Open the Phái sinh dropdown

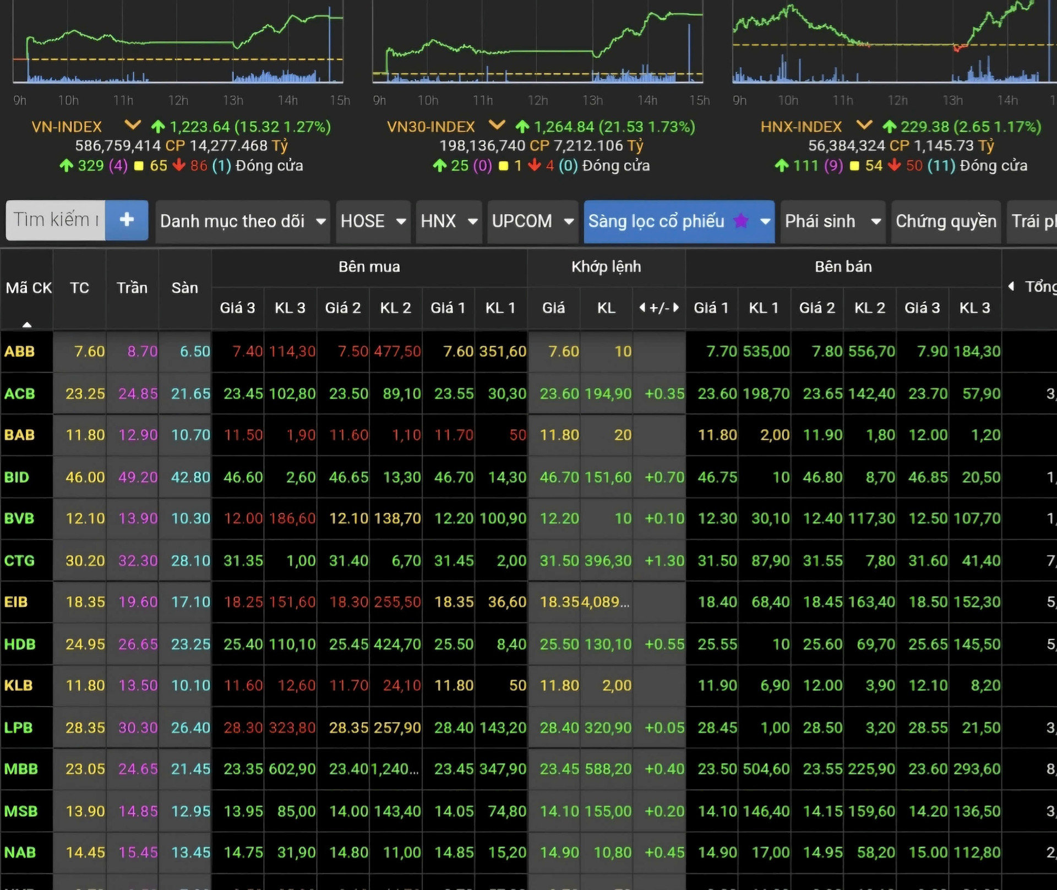833,221
